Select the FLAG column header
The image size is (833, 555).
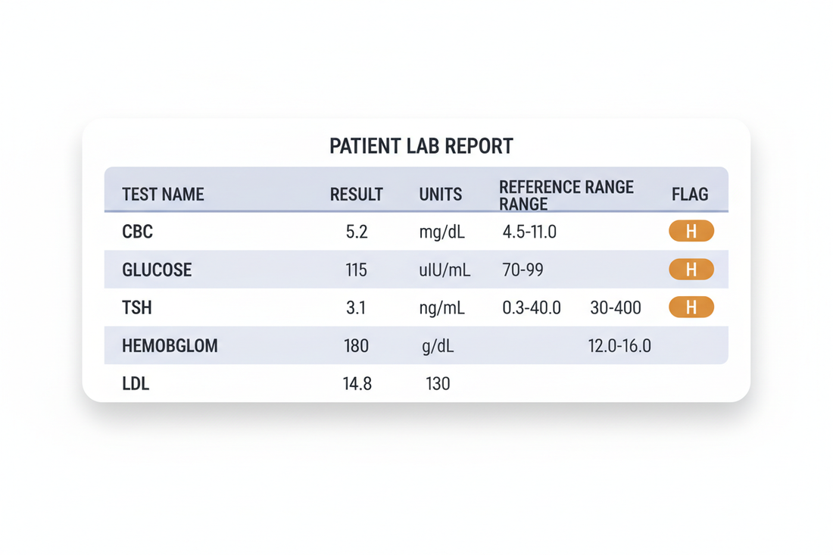pyautogui.click(x=690, y=195)
